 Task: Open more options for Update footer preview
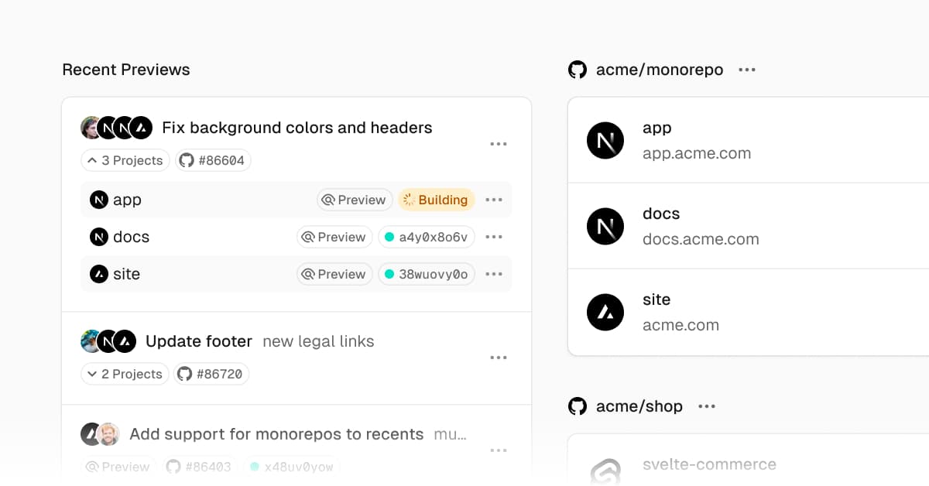(499, 358)
